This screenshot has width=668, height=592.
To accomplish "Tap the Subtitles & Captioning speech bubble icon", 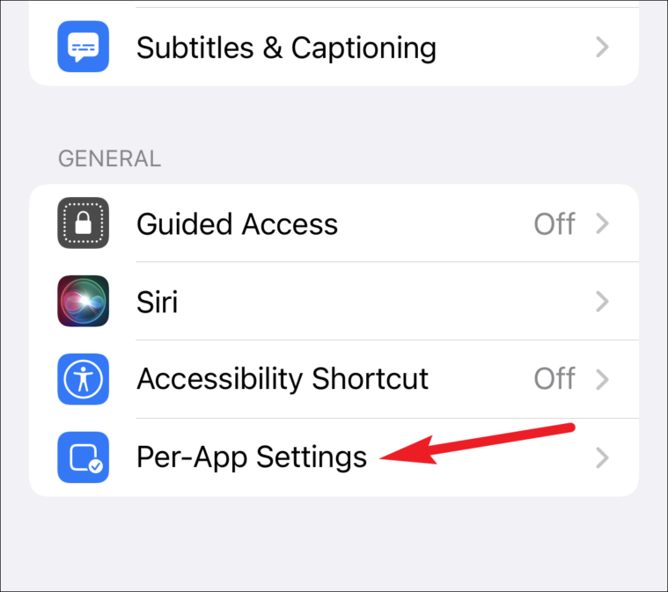I will click(x=83, y=47).
